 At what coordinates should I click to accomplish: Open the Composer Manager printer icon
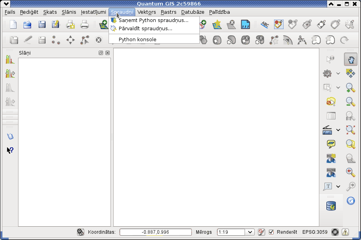point(85,24)
